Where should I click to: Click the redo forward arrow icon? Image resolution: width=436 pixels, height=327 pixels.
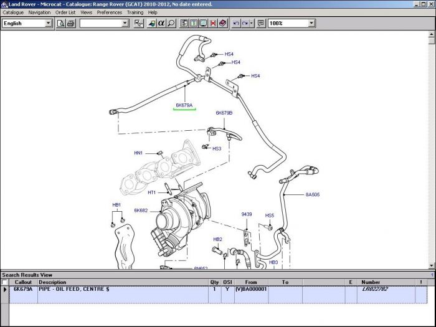[x=245, y=24]
